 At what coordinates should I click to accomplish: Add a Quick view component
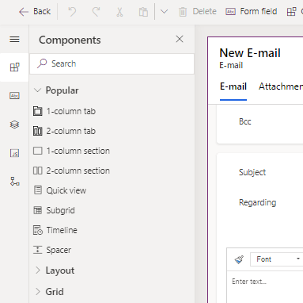[59, 190]
